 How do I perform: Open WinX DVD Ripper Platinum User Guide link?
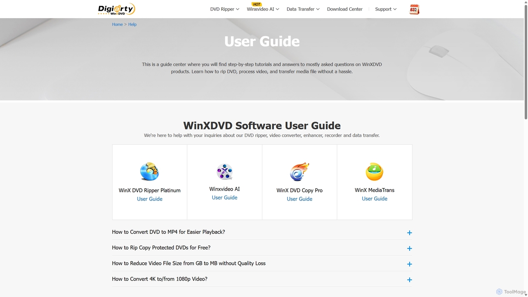[149, 199]
